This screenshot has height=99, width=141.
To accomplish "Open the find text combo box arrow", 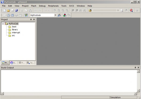I will (118, 10).
